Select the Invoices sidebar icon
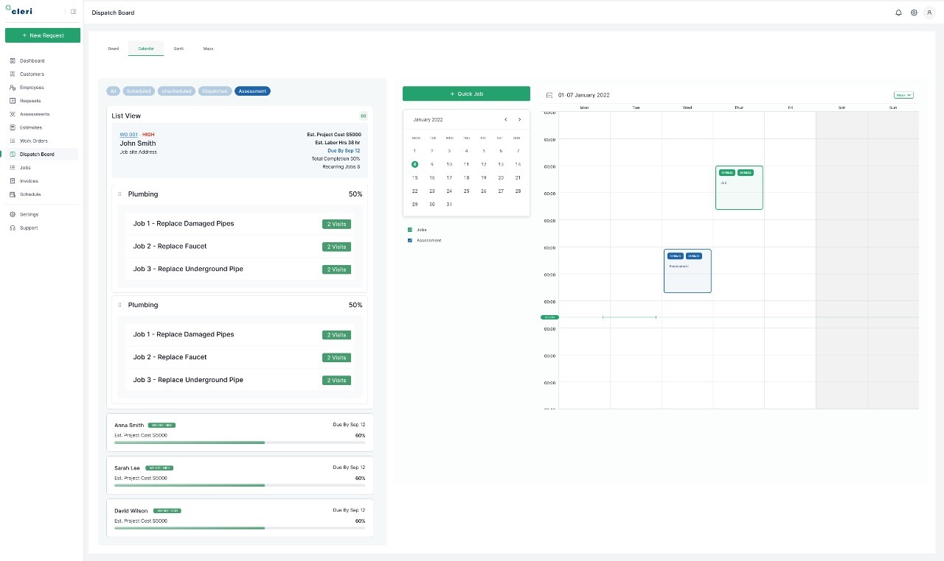The height and width of the screenshot is (561, 944). click(13, 181)
